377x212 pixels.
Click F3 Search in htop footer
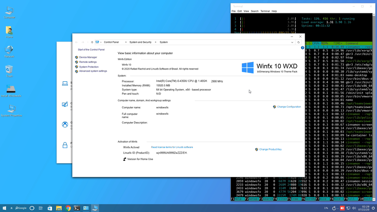(266, 199)
